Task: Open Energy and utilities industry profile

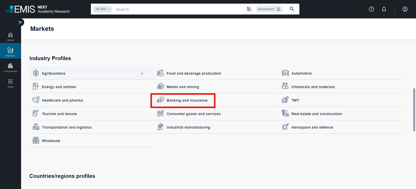Action: [x=59, y=87]
